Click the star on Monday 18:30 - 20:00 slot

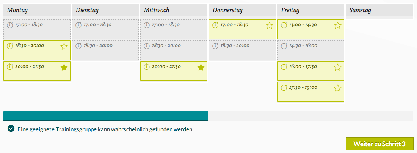[x=64, y=46]
